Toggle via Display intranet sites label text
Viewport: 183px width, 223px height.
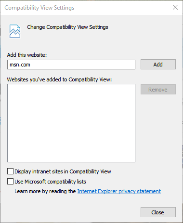(63, 171)
